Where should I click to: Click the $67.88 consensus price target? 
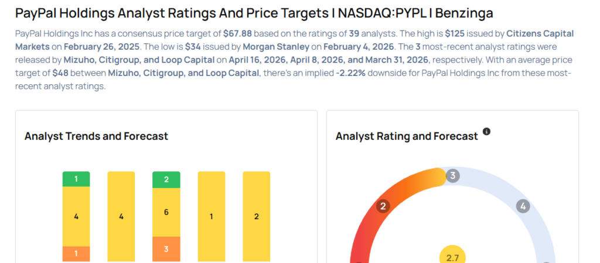237,34
